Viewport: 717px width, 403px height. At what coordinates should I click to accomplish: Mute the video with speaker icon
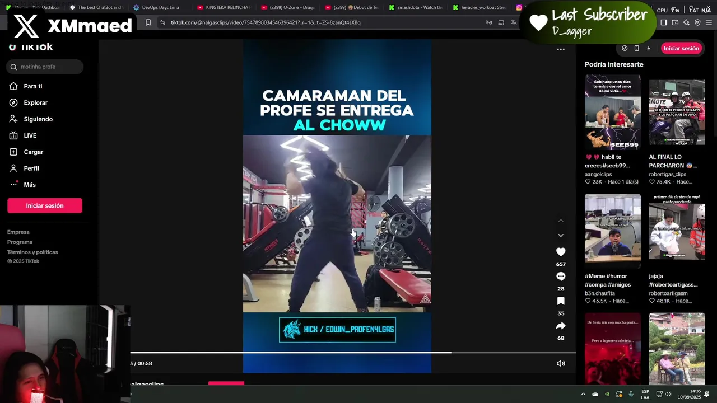click(561, 363)
